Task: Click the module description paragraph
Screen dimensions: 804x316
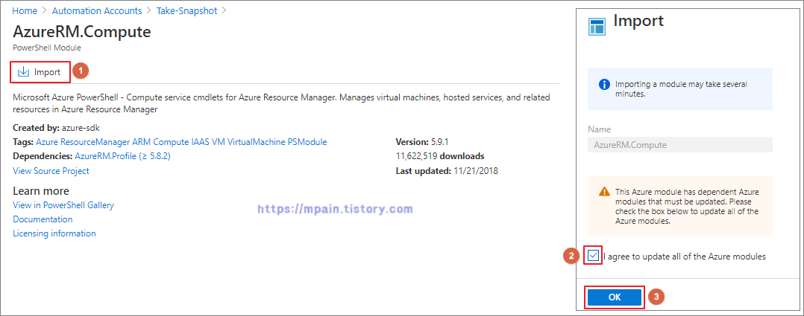Action: [281, 103]
